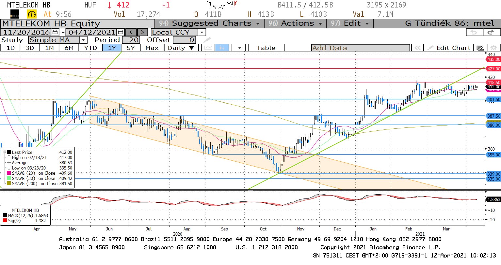501x265 pixels.
Task: Click the MTELEKOM HB Equity security field
Action: (77, 24)
